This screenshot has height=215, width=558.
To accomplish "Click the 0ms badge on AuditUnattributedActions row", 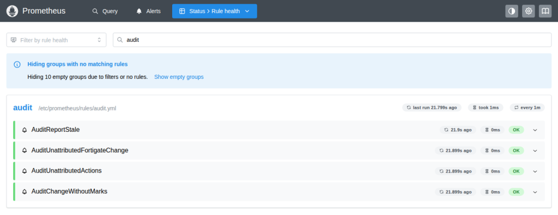I will coord(492,171).
